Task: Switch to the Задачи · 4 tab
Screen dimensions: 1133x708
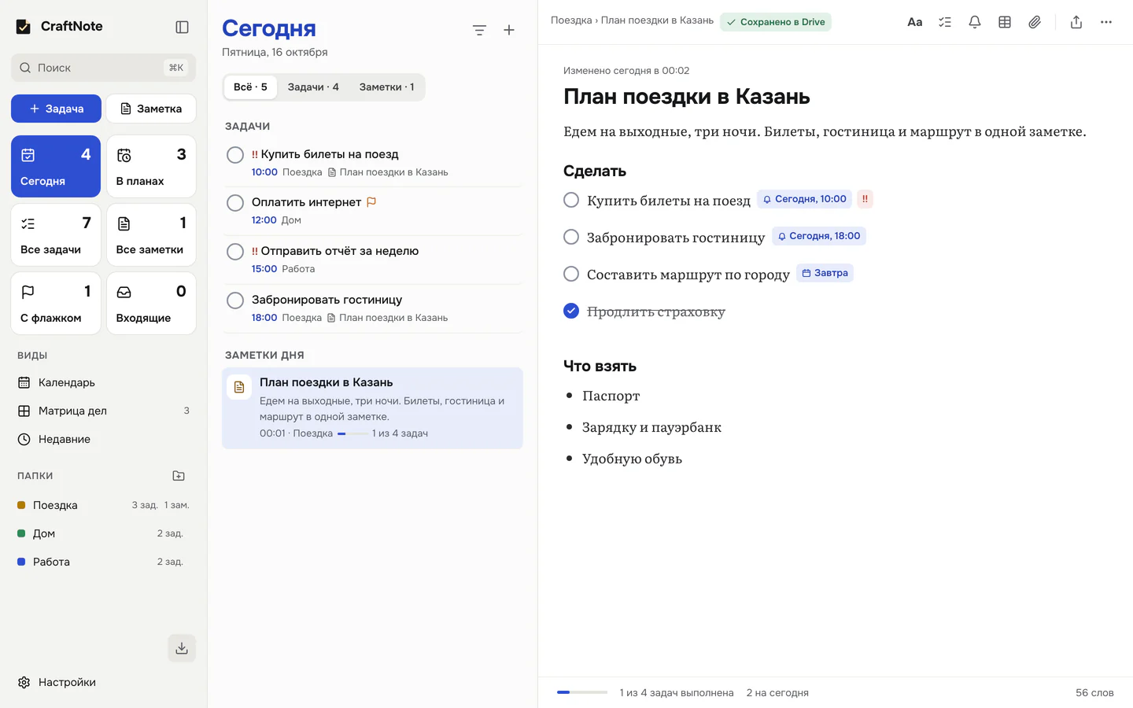Action: (x=313, y=87)
